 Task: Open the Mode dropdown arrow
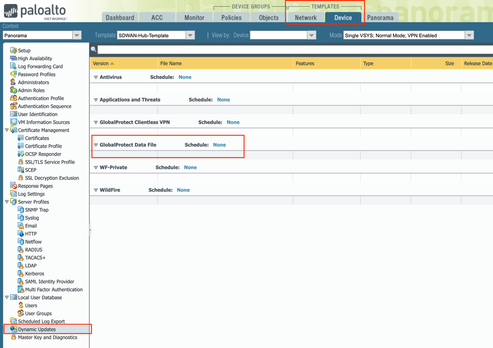tap(469, 36)
